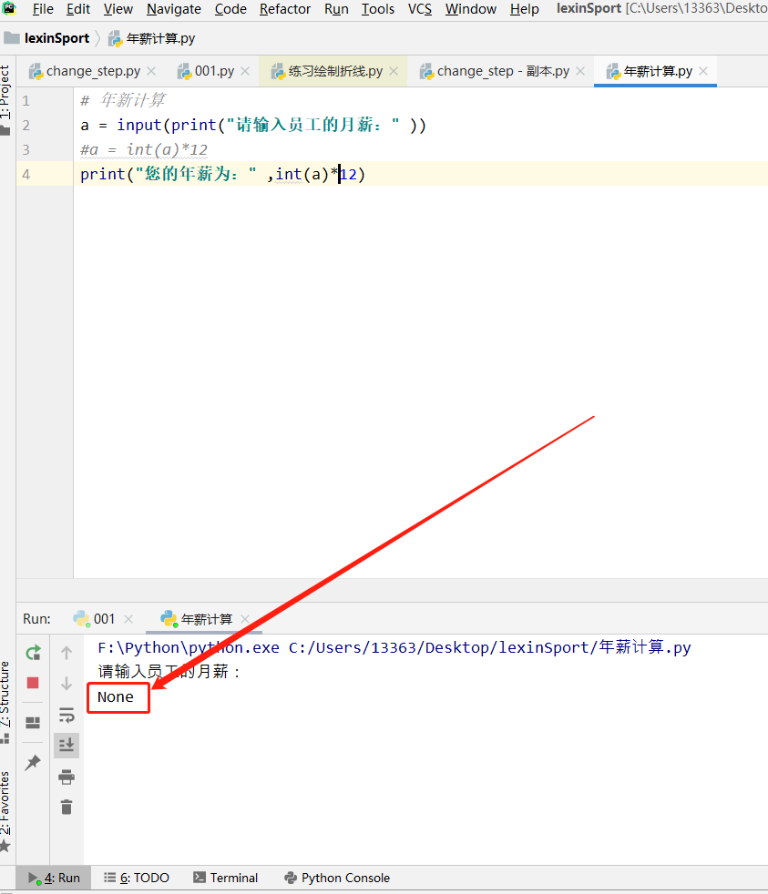The width and height of the screenshot is (768, 894).
Task: Open the Help menu
Action: click(x=525, y=9)
